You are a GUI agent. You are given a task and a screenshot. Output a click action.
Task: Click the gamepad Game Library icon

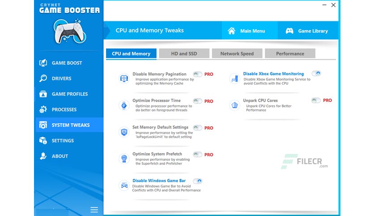pyautogui.click(x=289, y=31)
